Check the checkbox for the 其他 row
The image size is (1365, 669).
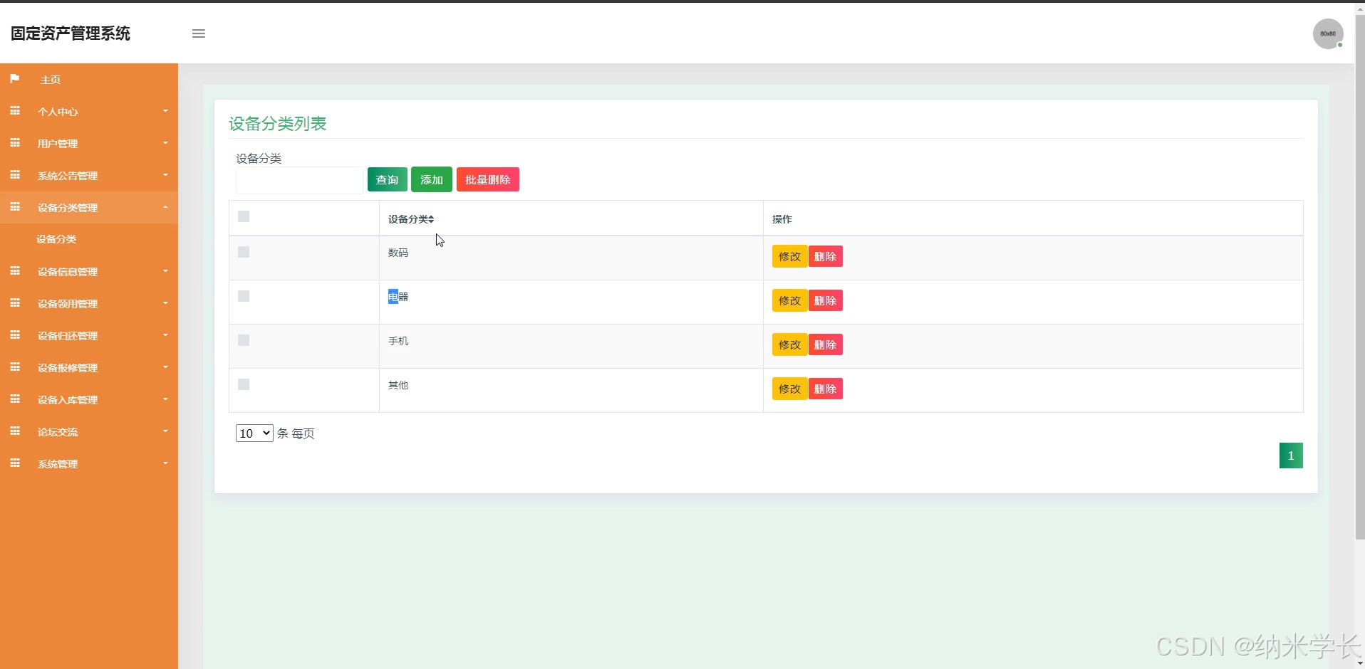(244, 384)
